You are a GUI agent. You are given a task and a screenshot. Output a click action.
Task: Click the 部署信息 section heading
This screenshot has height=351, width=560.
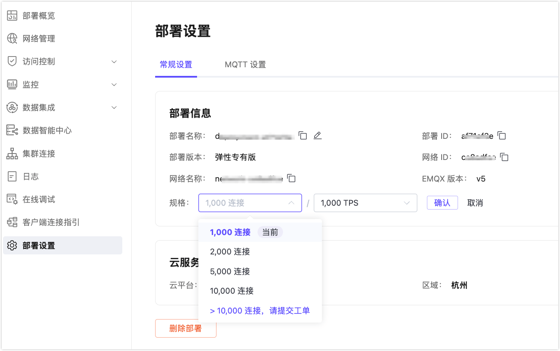[190, 113]
